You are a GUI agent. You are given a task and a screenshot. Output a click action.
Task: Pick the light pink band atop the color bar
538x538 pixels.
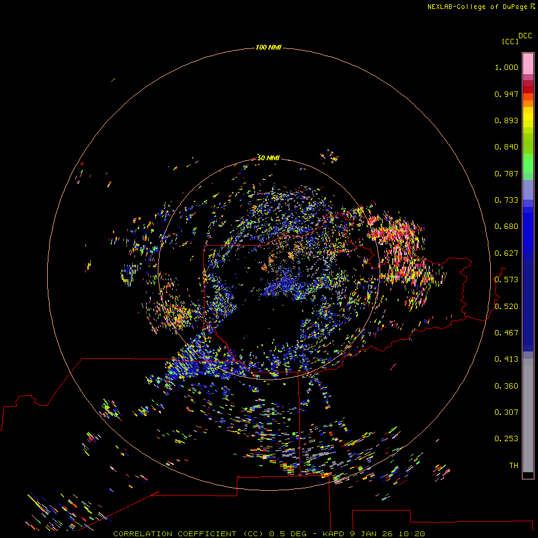(528, 64)
